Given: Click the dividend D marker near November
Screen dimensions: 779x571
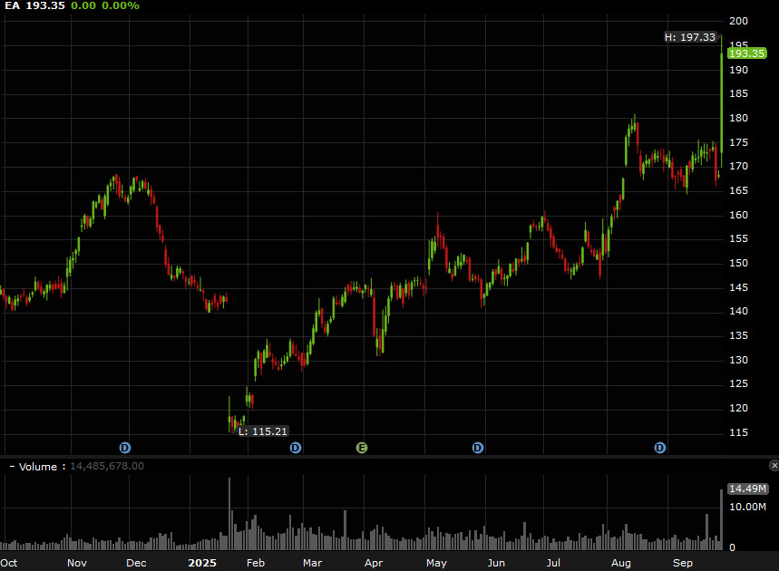Looking at the screenshot, I should pyautogui.click(x=124, y=447).
